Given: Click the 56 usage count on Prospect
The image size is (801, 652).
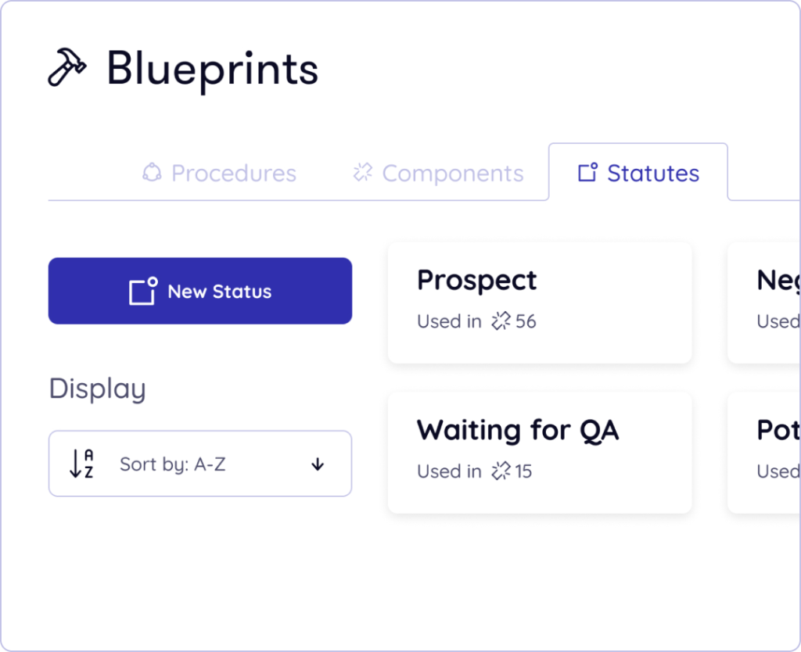Looking at the screenshot, I should click(x=526, y=321).
